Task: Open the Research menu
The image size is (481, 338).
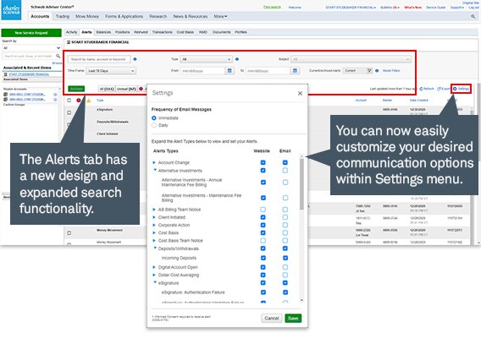Action: pos(158,17)
